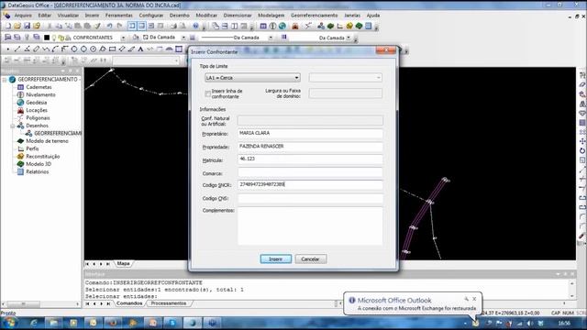Open the CONFRONTANTES layer dropdown
Image resolution: width=587 pixels, height=330 pixels.
click(123, 38)
